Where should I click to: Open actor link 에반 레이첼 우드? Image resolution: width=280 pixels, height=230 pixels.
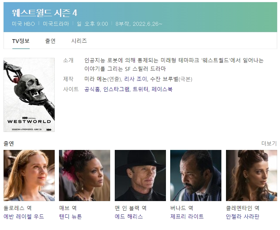[x=24, y=217]
